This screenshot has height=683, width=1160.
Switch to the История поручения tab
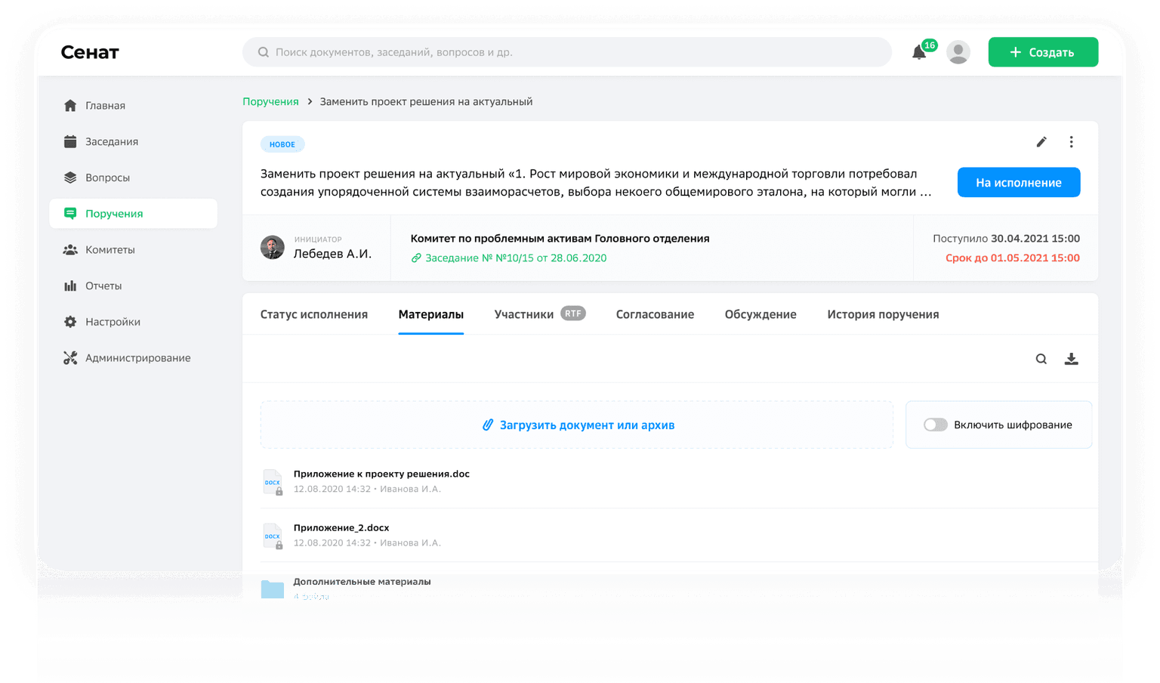[x=883, y=314]
